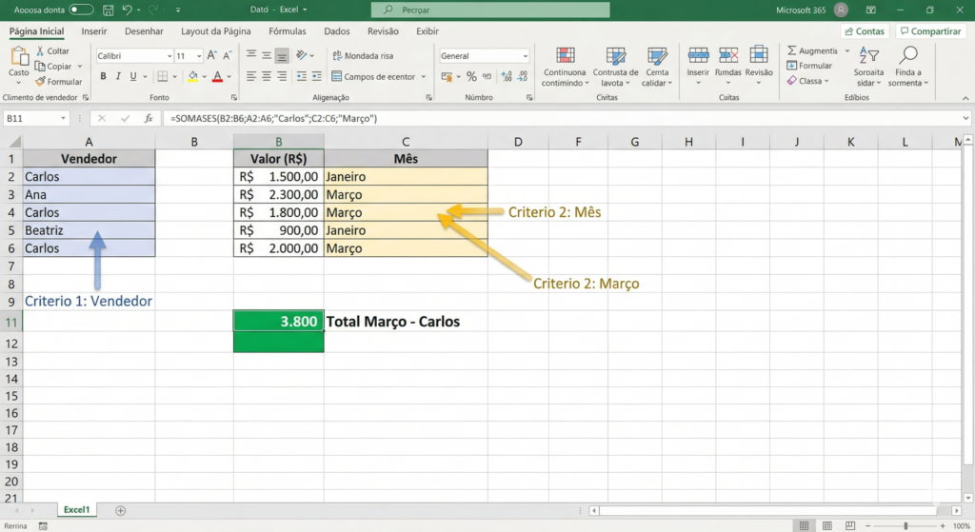Click the increase decimal places icon
The height and width of the screenshot is (532, 975).
tap(507, 76)
